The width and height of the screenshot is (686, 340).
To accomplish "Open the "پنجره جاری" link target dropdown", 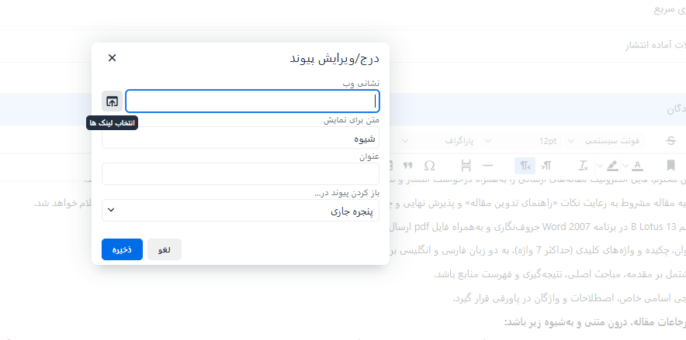I will 241,210.
